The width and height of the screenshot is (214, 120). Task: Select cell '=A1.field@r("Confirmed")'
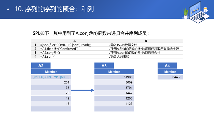click(x=75, y=49)
